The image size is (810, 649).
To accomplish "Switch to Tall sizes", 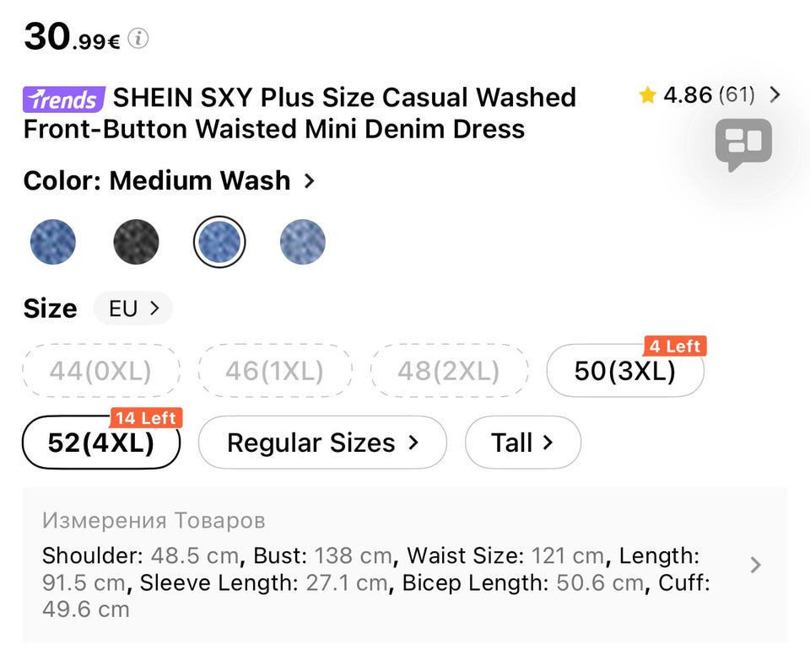I will (522, 442).
